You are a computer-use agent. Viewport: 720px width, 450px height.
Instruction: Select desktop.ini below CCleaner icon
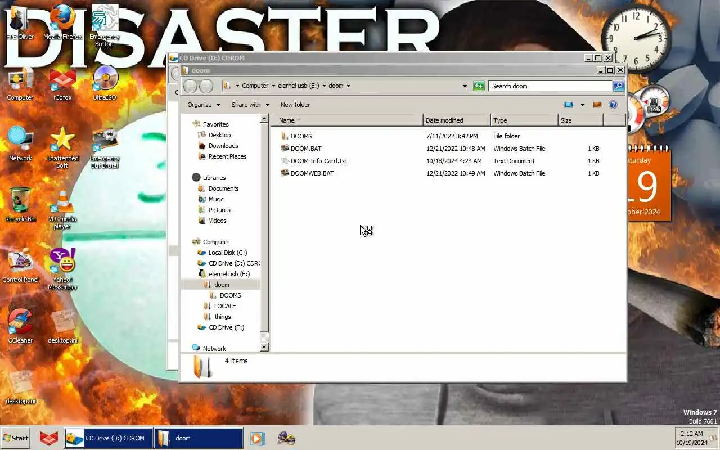click(20, 387)
